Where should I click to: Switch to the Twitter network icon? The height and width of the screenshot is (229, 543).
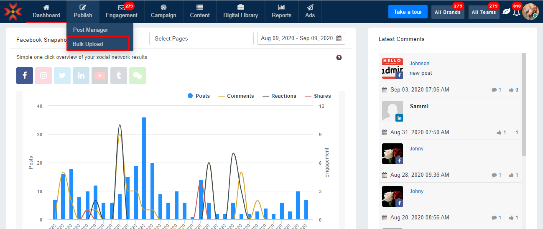[62, 76]
